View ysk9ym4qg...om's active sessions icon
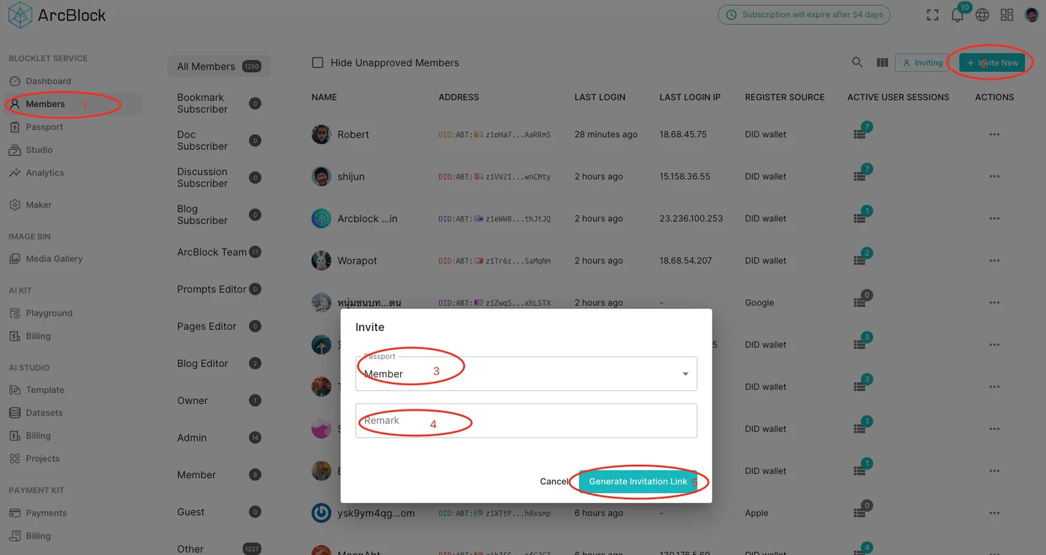The height and width of the screenshot is (555, 1046). (x=860, y=513)
